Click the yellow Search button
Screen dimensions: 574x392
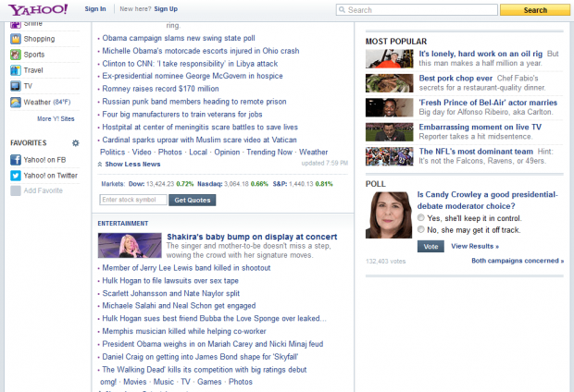[x=535, y=10]
